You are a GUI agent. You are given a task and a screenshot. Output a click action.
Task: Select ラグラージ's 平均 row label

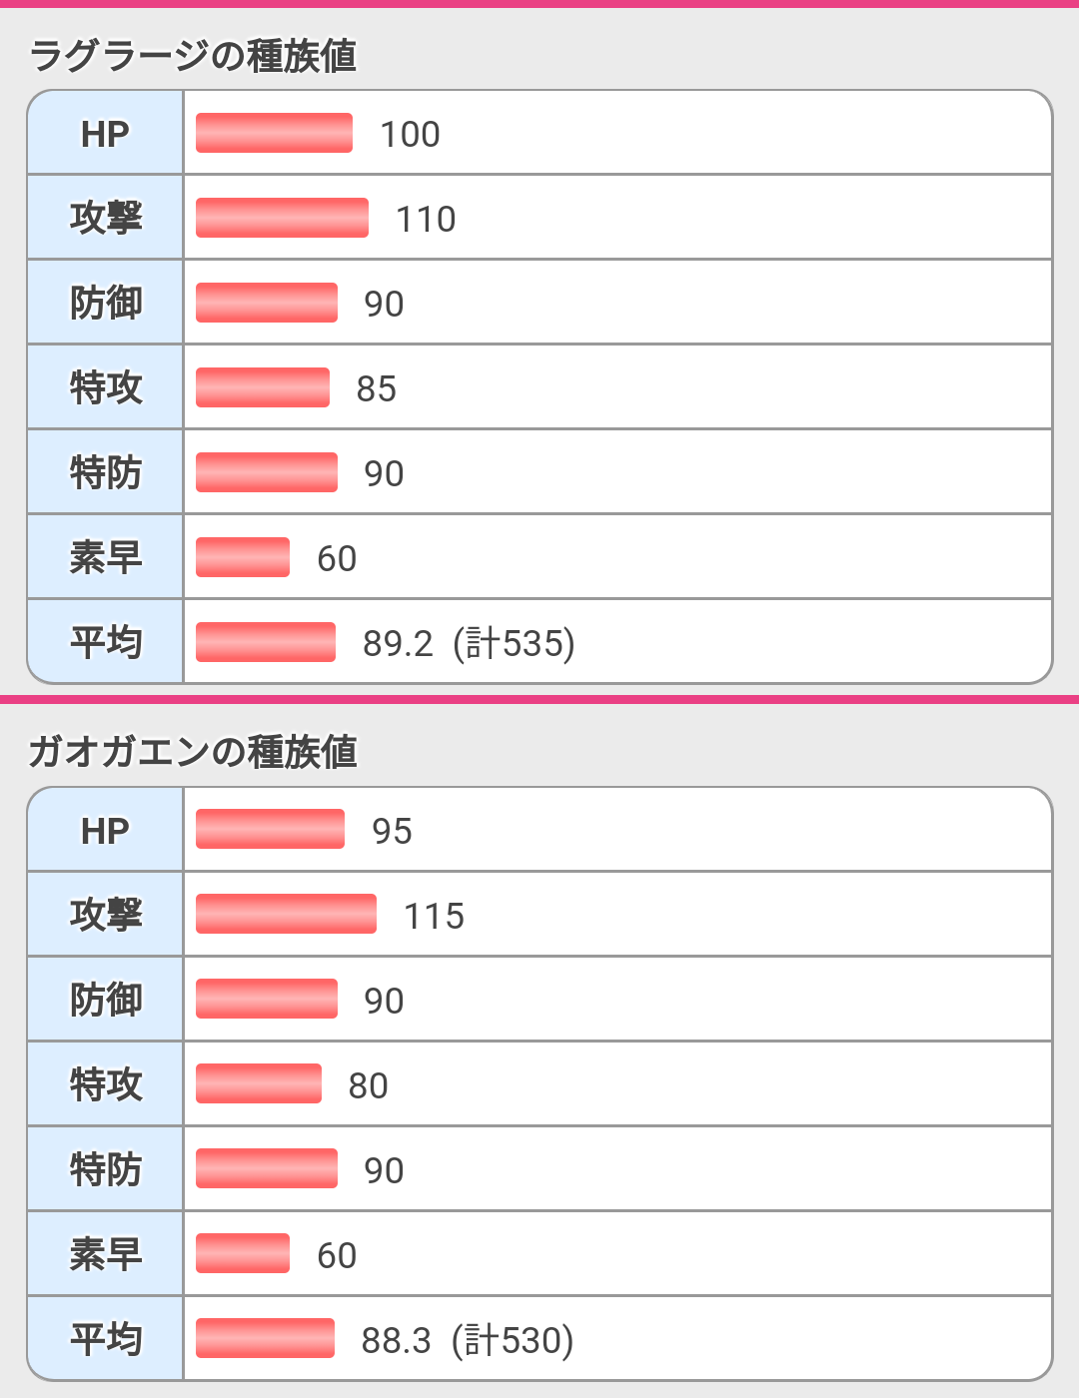[x=105, y=642]
